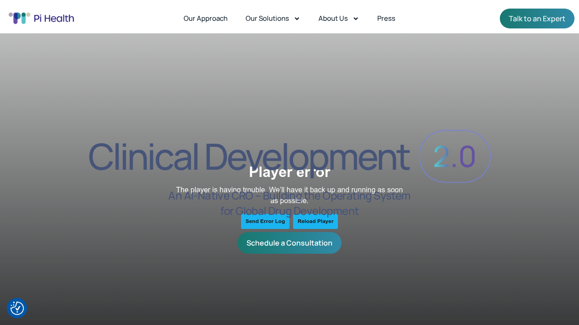Click Schedule a Consultation
The height and width of the screenshot is (325, 579).
[289, 243]
